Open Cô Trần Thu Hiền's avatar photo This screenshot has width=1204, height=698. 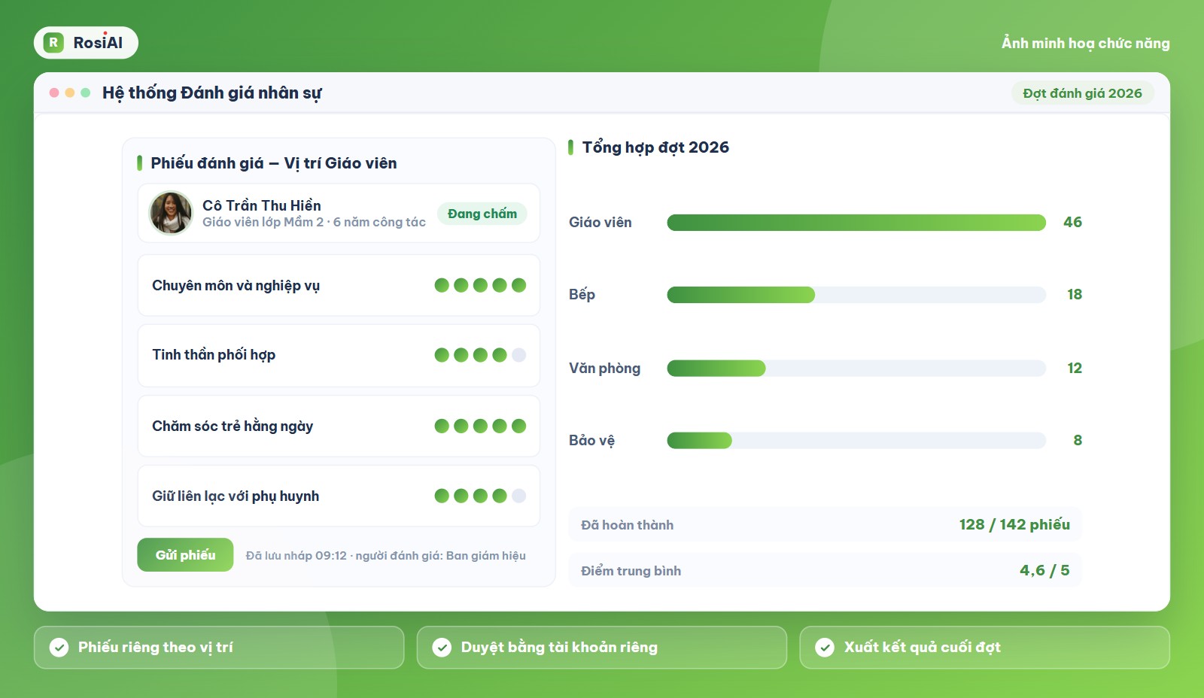[171, 213]
